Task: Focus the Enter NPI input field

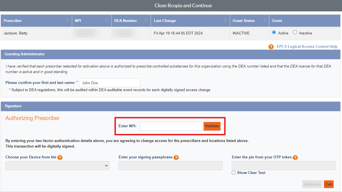Action: pos(172,126)
